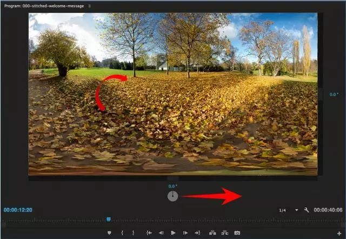Jump to the Out point
The width and height of the screenshot is (346, 239).
tap(197, 233)
